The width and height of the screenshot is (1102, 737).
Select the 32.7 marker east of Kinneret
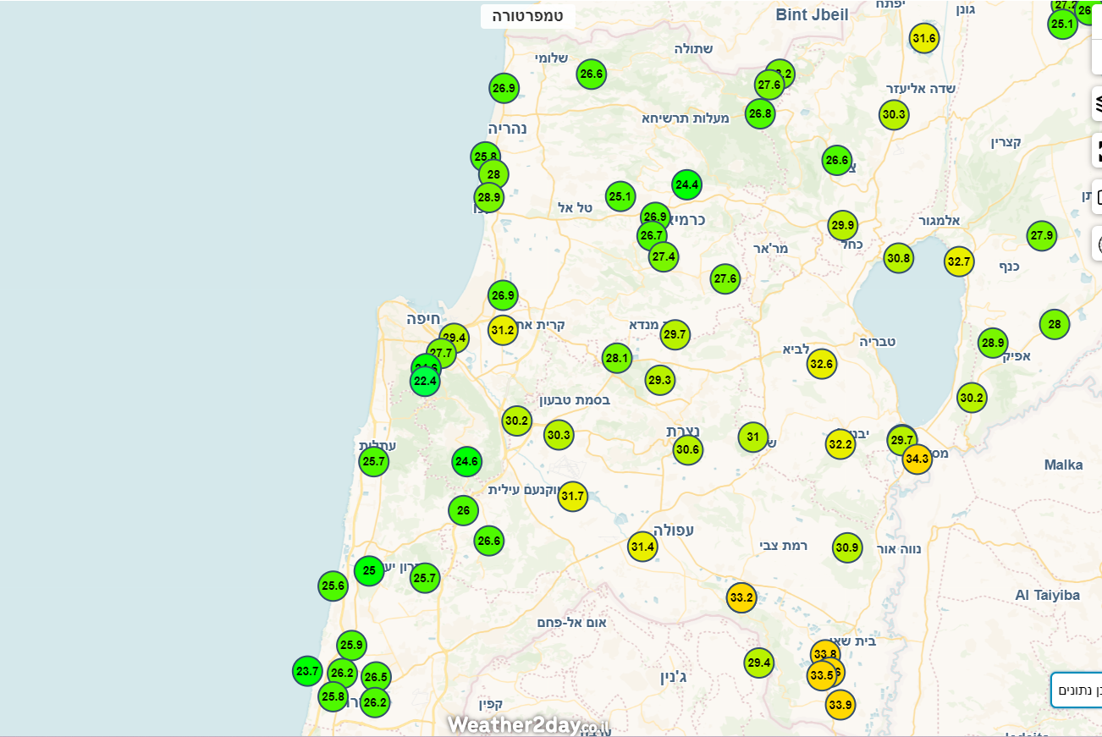[x=959, y=261]
